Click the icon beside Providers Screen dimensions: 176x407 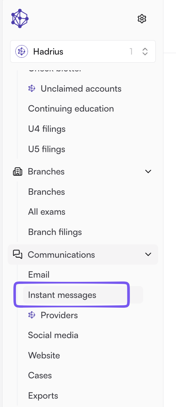pyautogui.click(x=32, y=315)
